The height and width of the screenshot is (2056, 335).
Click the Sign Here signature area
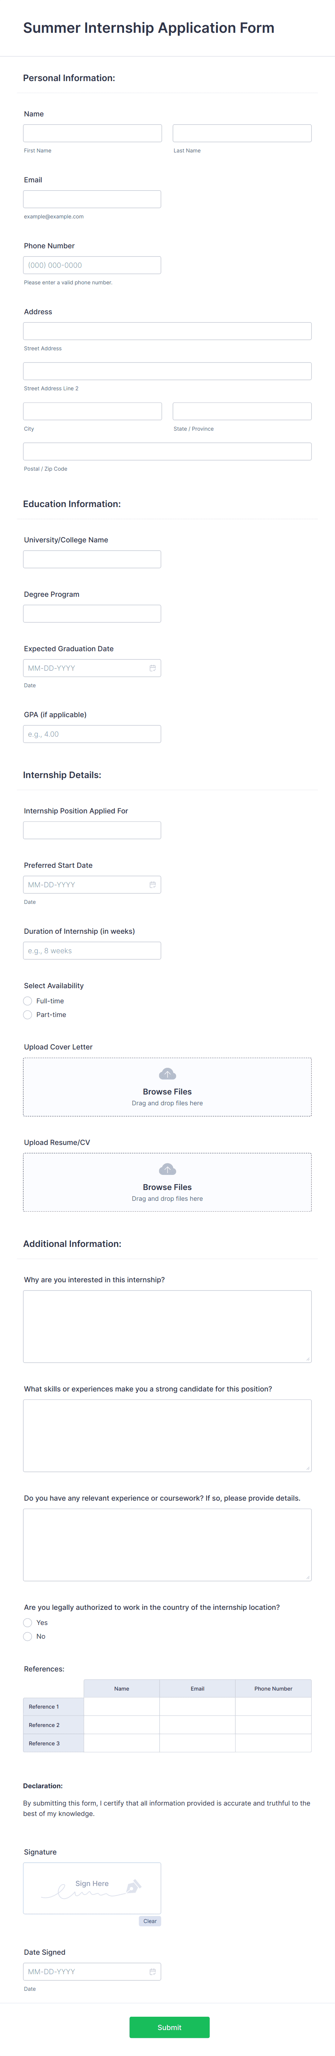tap(92, 1888)
